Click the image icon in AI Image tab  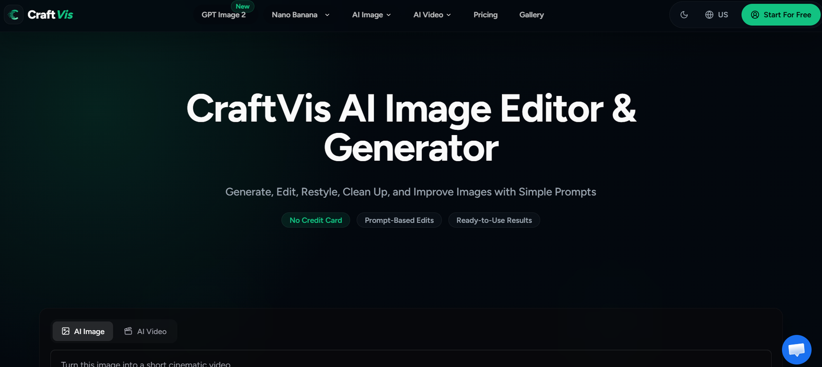(66, 331)
